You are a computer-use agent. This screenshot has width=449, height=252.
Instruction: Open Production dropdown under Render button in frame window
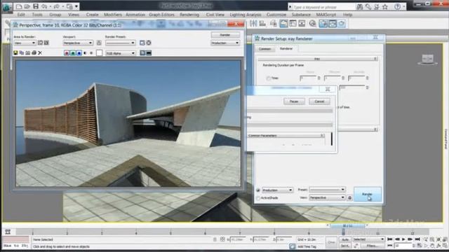tap(225, 43)
